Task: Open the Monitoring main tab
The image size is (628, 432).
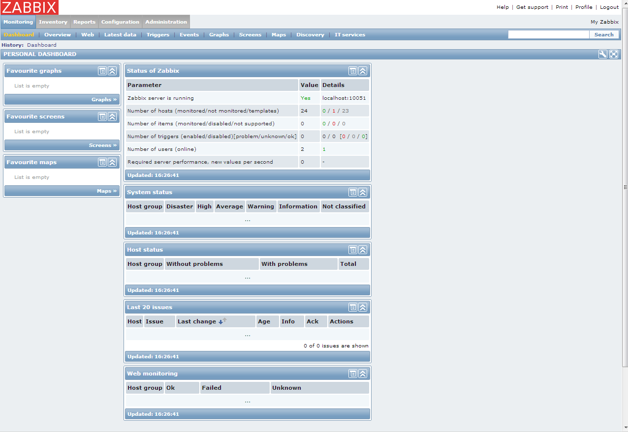Action: [x=18, y=22]
